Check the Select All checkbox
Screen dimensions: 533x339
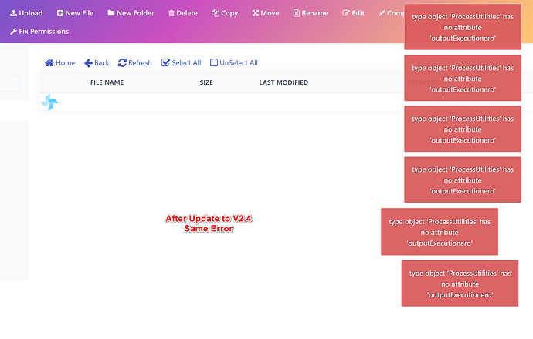(165, 62)
